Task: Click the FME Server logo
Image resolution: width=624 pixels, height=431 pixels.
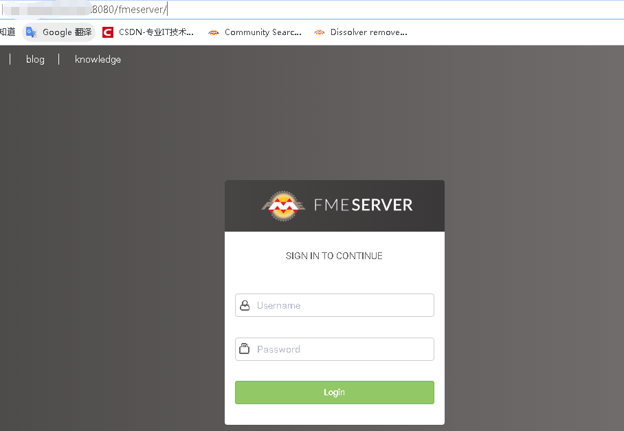Action: tap(283, 206)
